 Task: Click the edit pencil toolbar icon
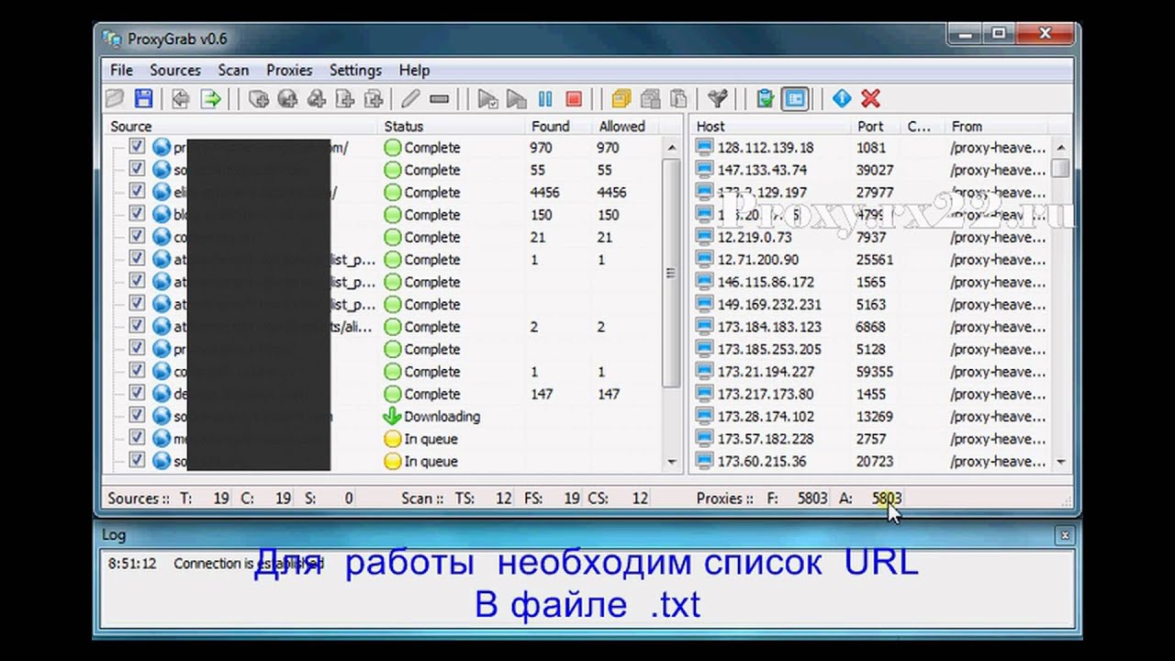[x=410, y=98]
